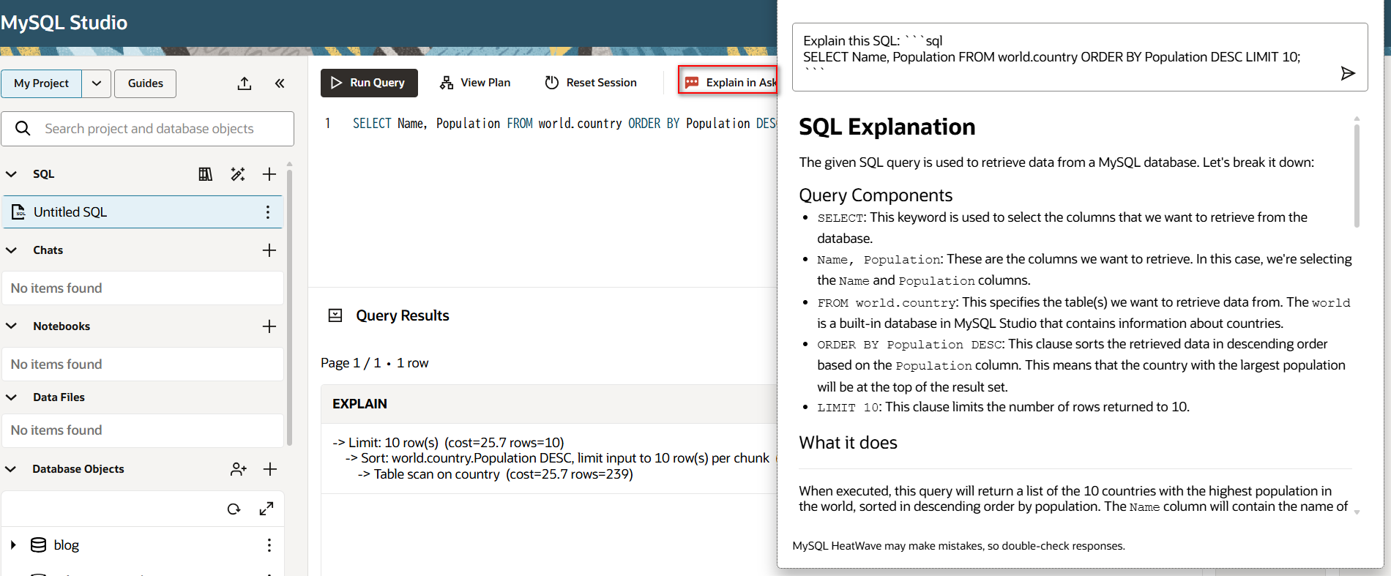
Task: Click the magic wand generate SQL icon
Action: pyautogui.click(x=237, y=174)
